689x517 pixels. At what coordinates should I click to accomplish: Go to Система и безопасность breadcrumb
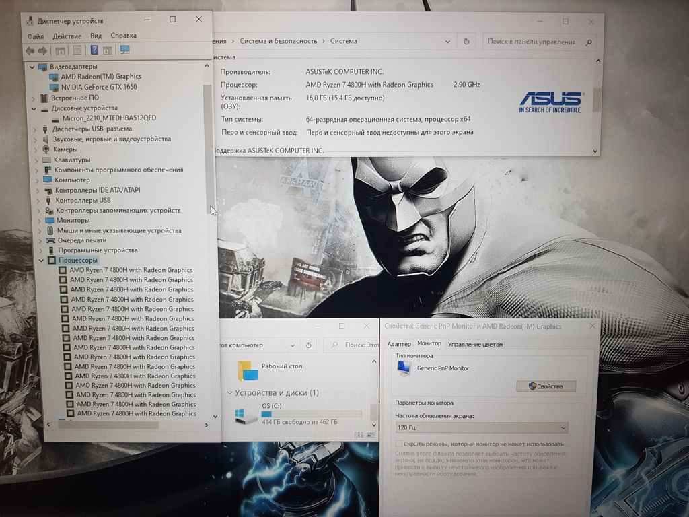[x=278, y=41]
